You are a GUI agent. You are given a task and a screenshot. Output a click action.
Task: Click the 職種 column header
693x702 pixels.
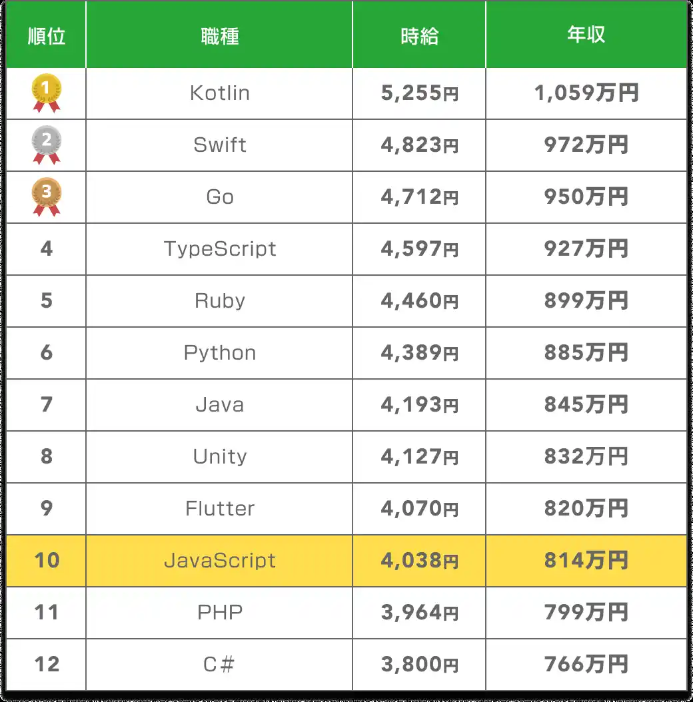coord(219,36)
